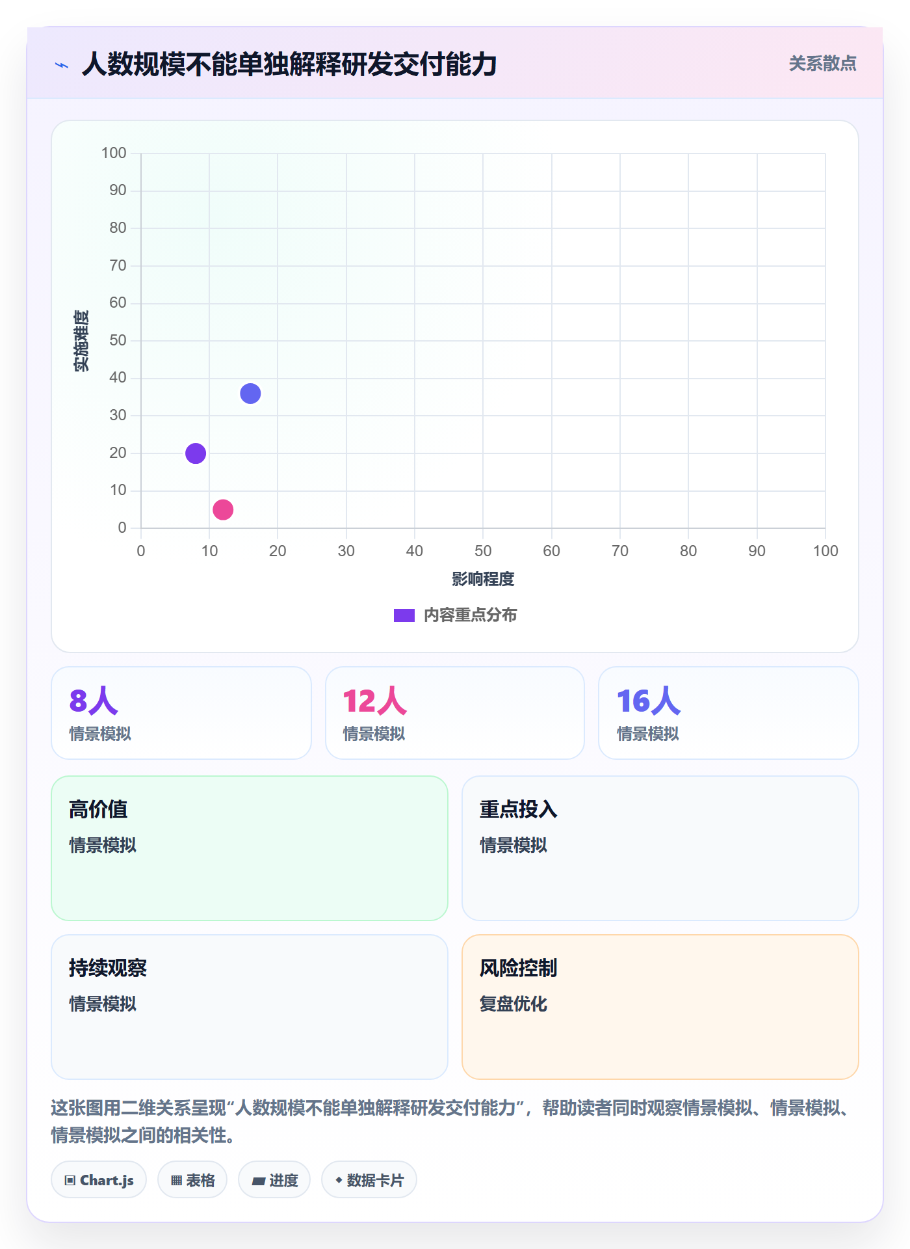Click the lightning bolt icon beside the title
This screenshot has height=1249, width=910.
tap(62, 65)
